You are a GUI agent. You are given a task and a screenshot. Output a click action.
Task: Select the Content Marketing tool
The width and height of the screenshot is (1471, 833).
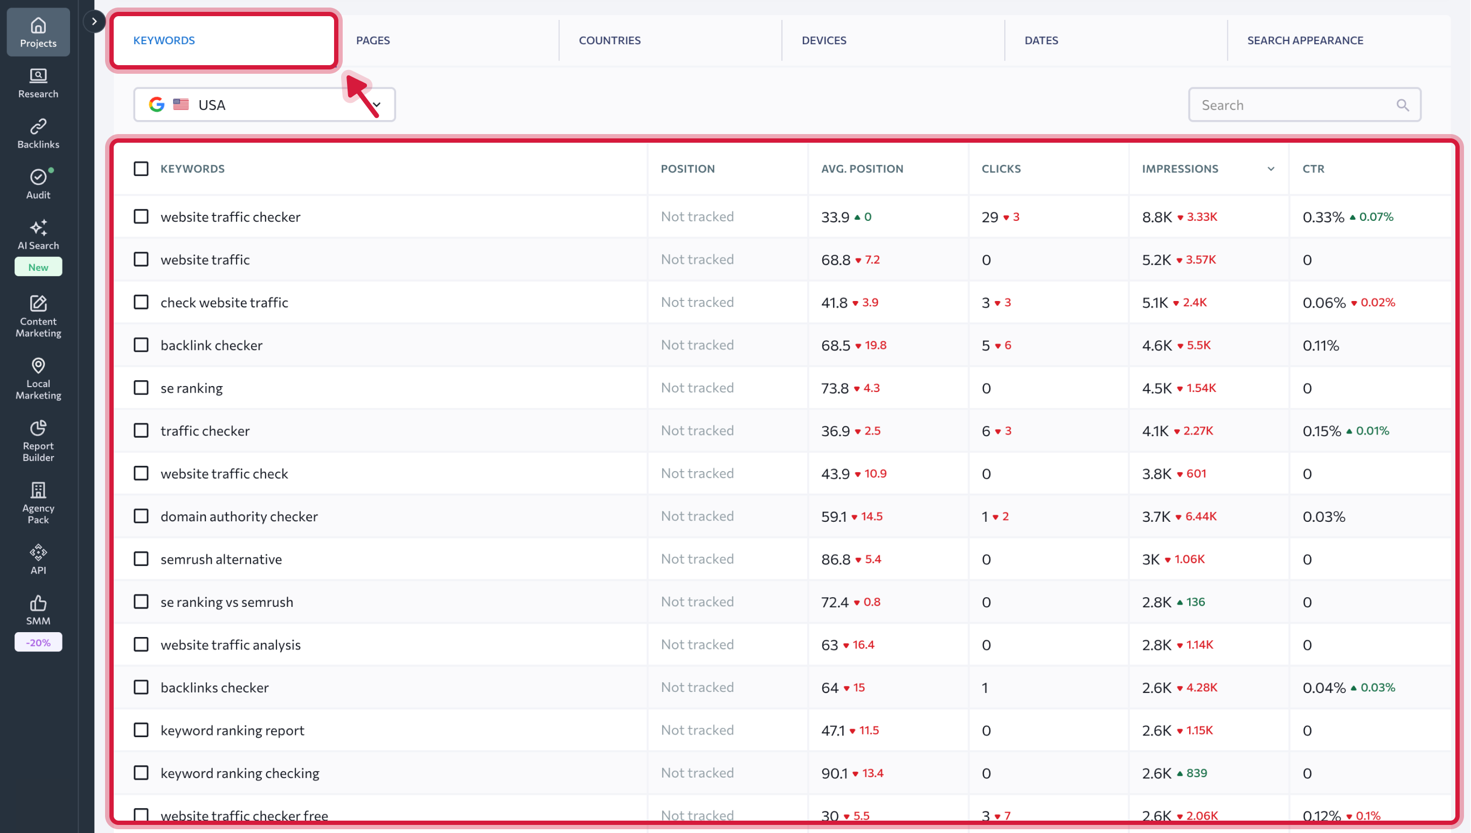pos(38,316)
